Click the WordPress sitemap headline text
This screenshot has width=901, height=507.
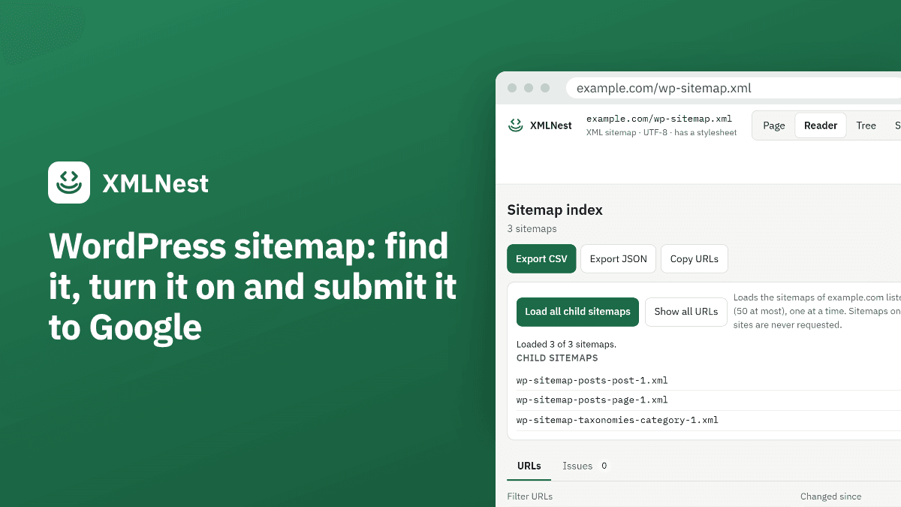pos(253,287)
